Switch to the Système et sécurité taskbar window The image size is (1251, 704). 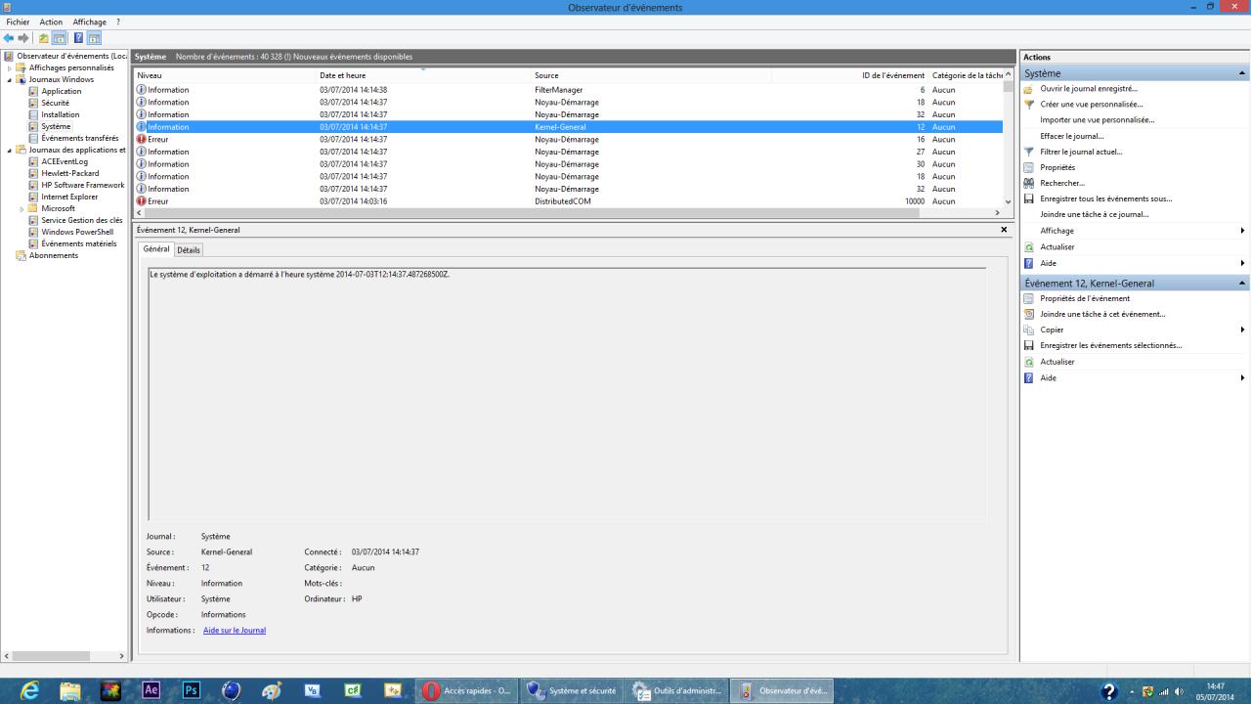tap(571, 690)
